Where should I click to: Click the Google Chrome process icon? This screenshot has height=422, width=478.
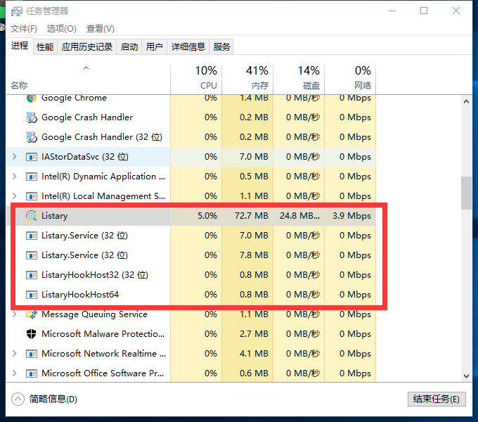[x=32, y=98]
